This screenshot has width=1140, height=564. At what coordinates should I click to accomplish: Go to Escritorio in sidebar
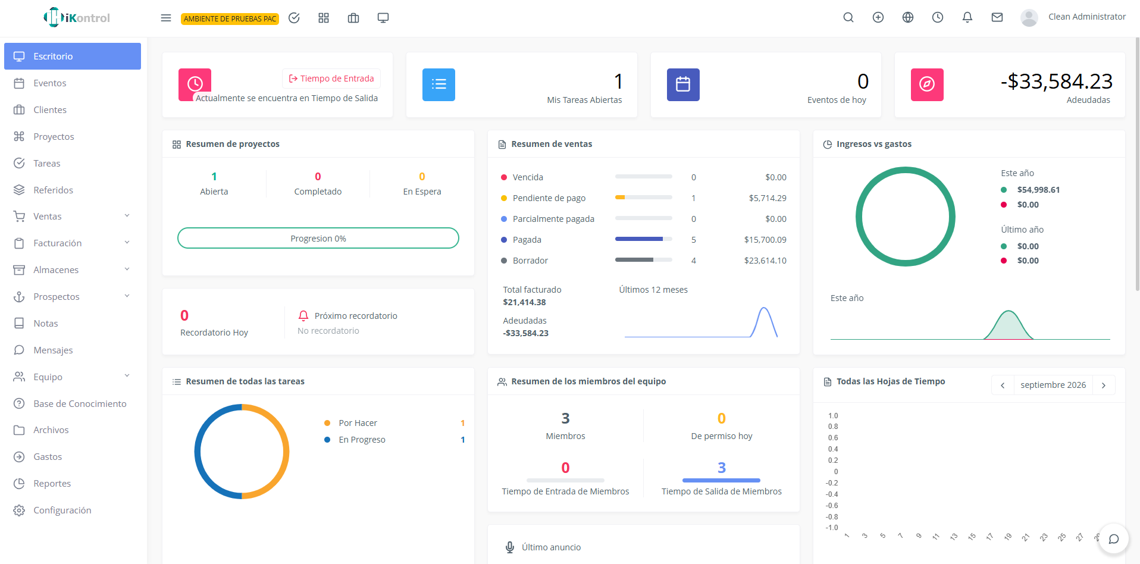coord(73,56)
